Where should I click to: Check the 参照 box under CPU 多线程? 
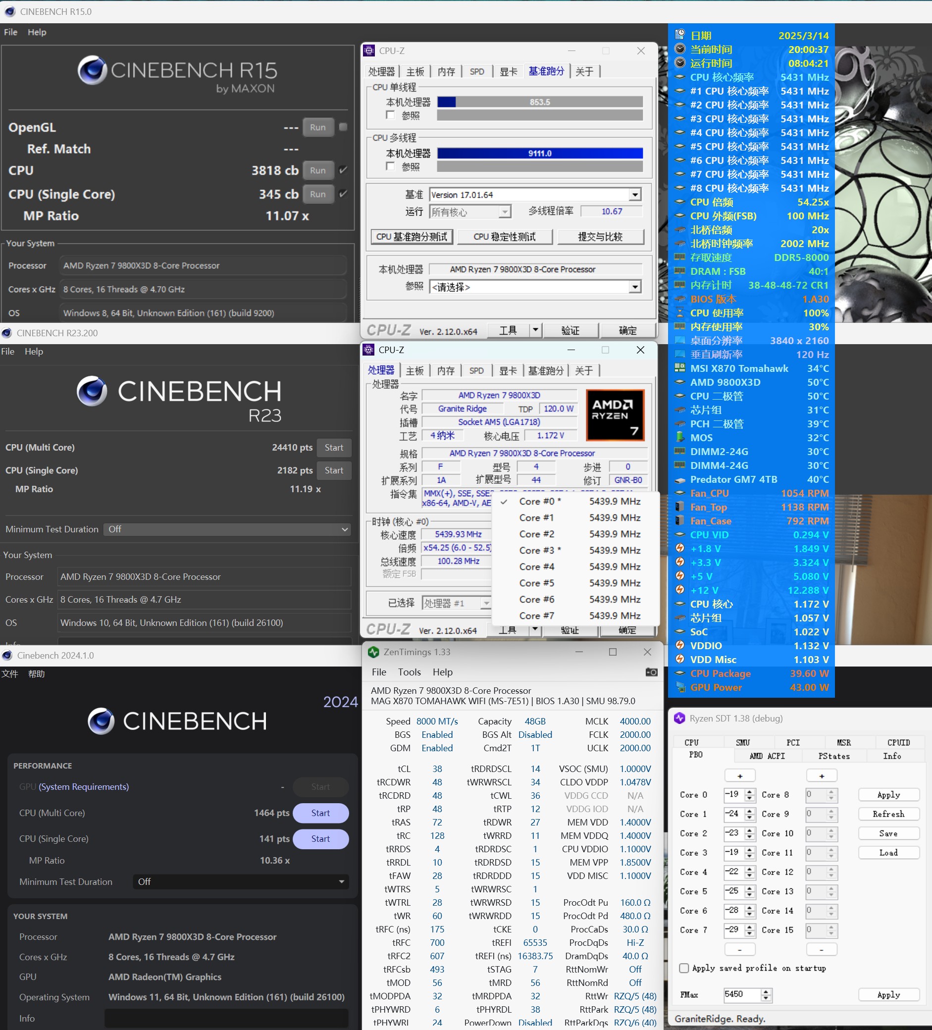click(390, 166)
